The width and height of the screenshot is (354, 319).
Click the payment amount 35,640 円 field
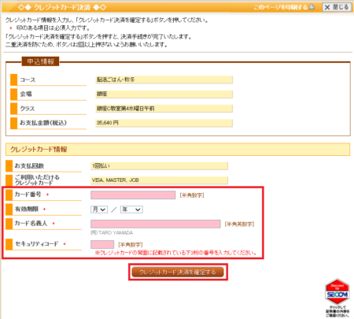click(164, 123)
